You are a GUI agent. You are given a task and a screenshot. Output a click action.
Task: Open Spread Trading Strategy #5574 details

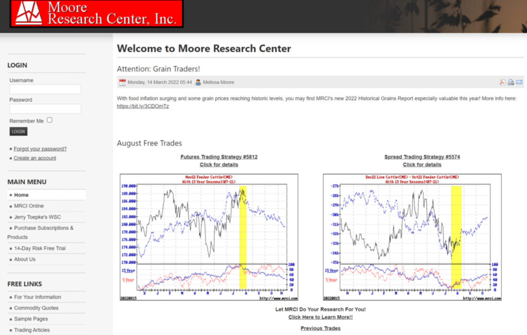click(422, 157)
